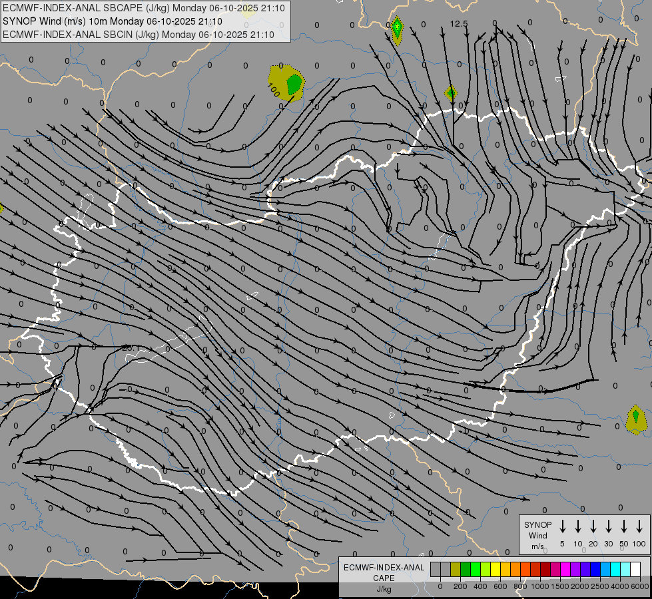Select the dark red CAPE legend swatch
The height and width of the screenshot is (599, 652).
[545, 569]
